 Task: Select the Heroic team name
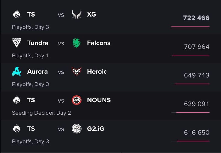(x=97, y=72)
